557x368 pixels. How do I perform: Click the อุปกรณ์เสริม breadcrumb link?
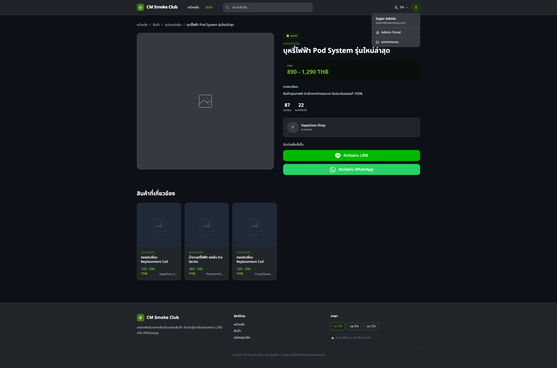click(173, 25)
